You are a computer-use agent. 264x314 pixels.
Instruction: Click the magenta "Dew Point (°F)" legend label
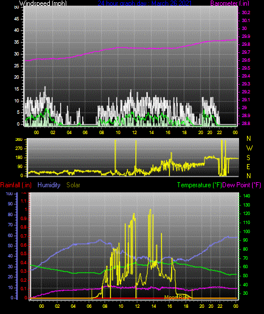pyautogui.click(x=241, y=185)
